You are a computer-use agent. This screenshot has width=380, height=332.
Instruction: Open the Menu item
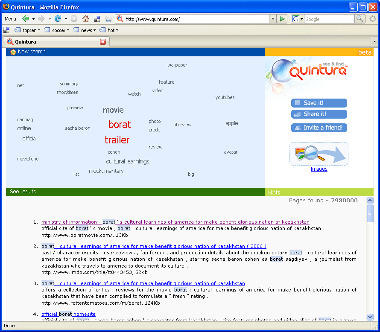[x=10, y=19]
